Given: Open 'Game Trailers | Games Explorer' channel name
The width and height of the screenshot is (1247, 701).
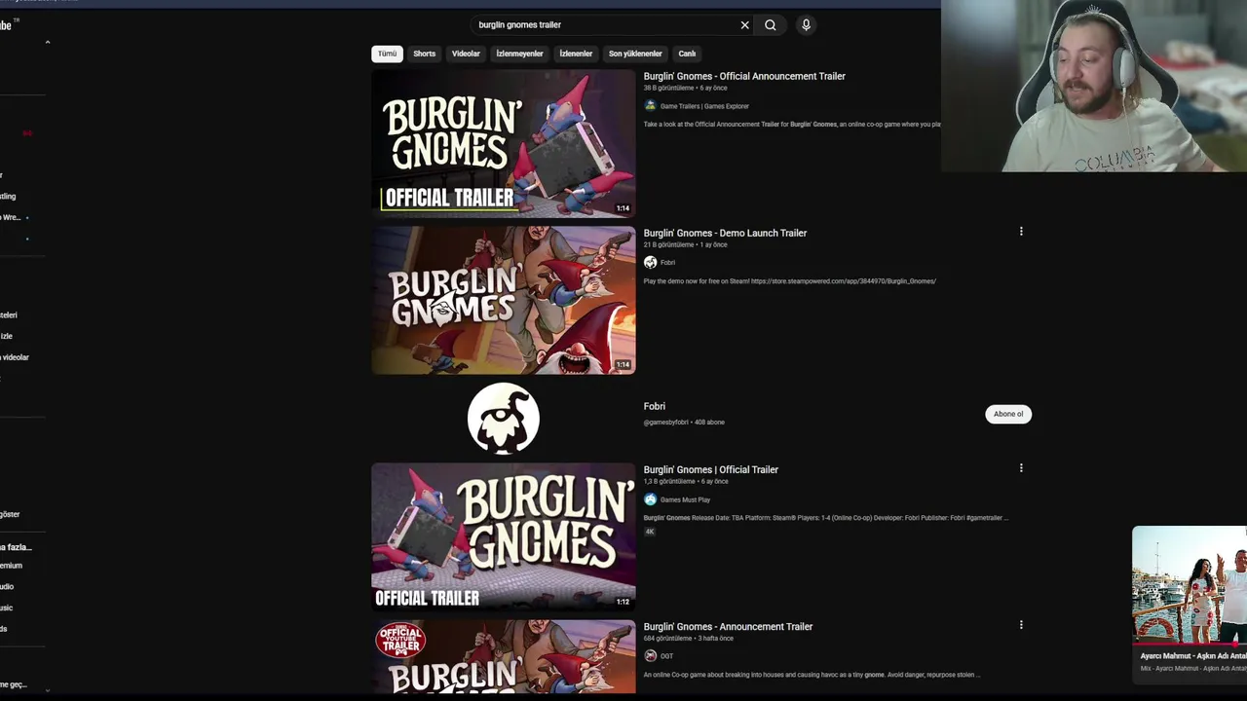Looking at the screenshot, I should [x=704, y=106].
